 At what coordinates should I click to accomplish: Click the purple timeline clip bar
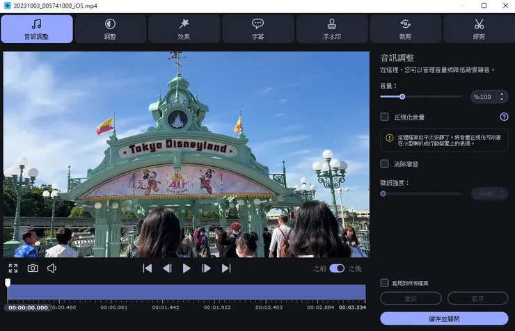[x=187, y=292]
